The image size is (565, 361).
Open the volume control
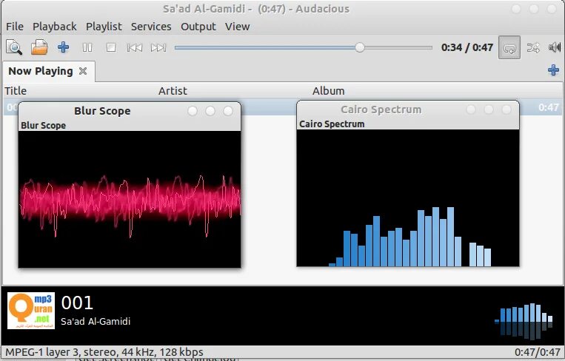click(x=555, y=47)
